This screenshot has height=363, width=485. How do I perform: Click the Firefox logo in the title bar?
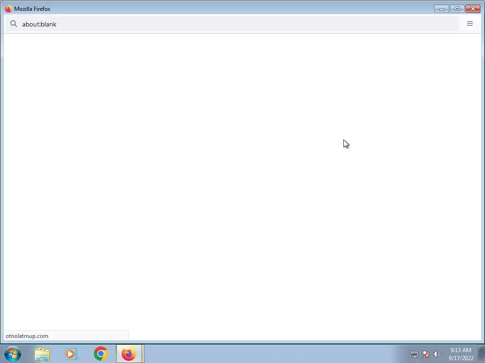tap(9, 9)
